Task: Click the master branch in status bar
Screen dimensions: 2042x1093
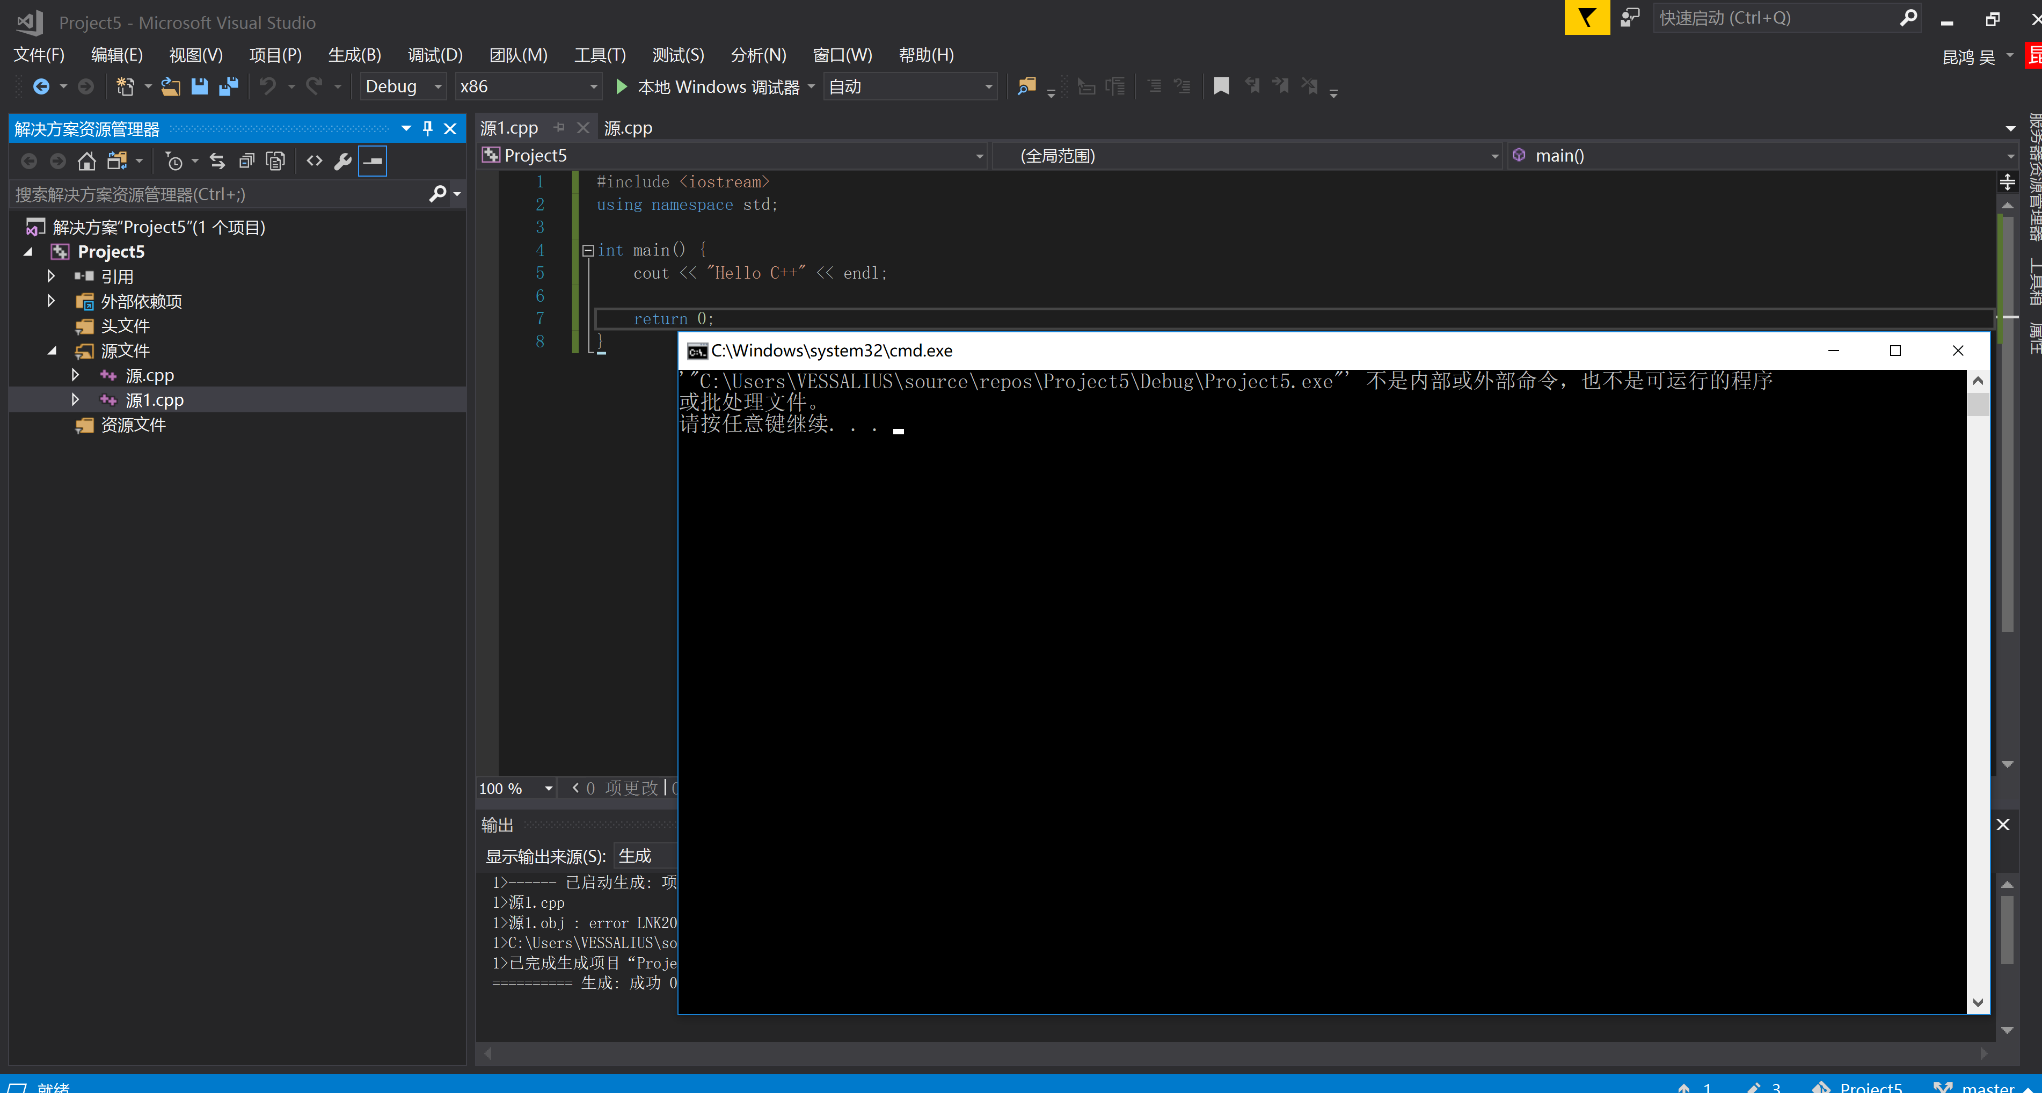Action: [x=1987, y=1087]
